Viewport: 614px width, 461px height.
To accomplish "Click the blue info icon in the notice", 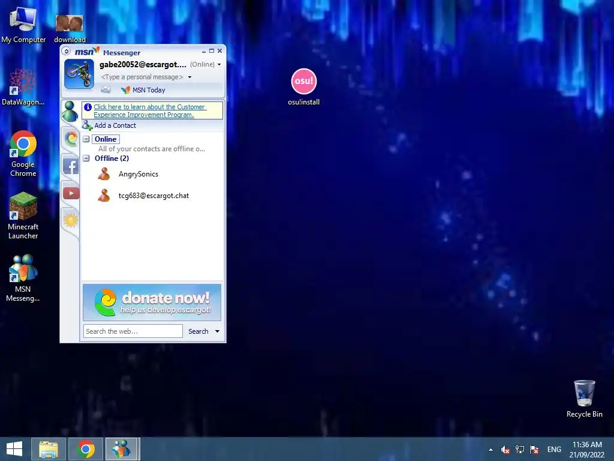I will click(x=88, y=107).
